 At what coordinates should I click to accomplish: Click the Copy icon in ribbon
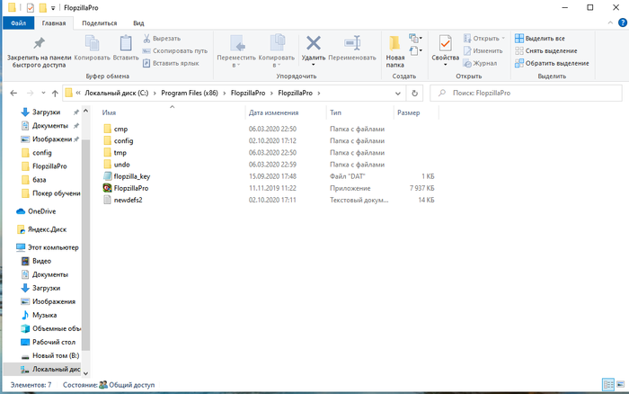[x=92, y=43]
